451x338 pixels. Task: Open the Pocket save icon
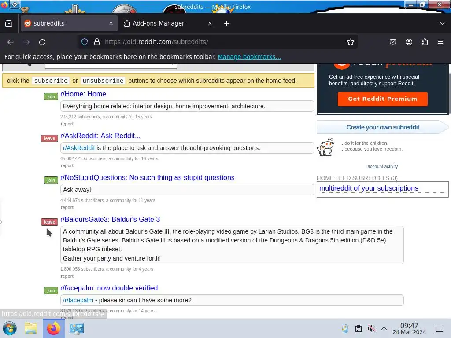coord(392,42)
